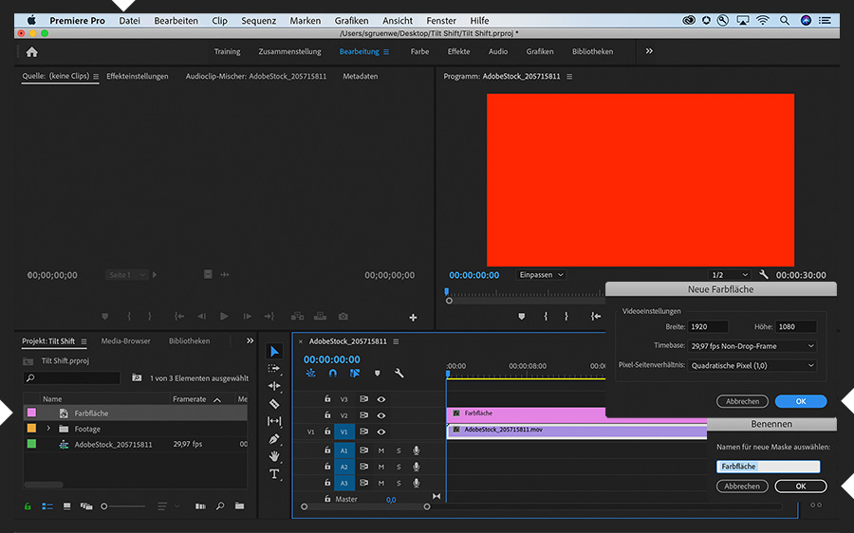Adjust the project panel thumbnail zoom slider

[x=104, y=506]
